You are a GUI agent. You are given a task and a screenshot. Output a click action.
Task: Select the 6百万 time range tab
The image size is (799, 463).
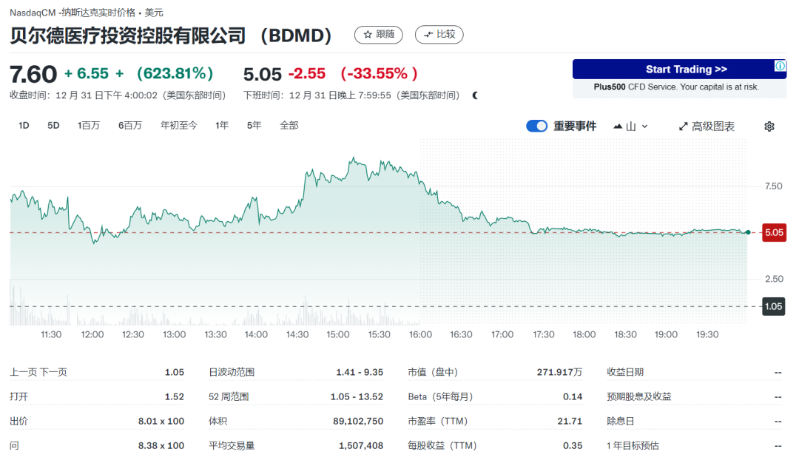130,125
